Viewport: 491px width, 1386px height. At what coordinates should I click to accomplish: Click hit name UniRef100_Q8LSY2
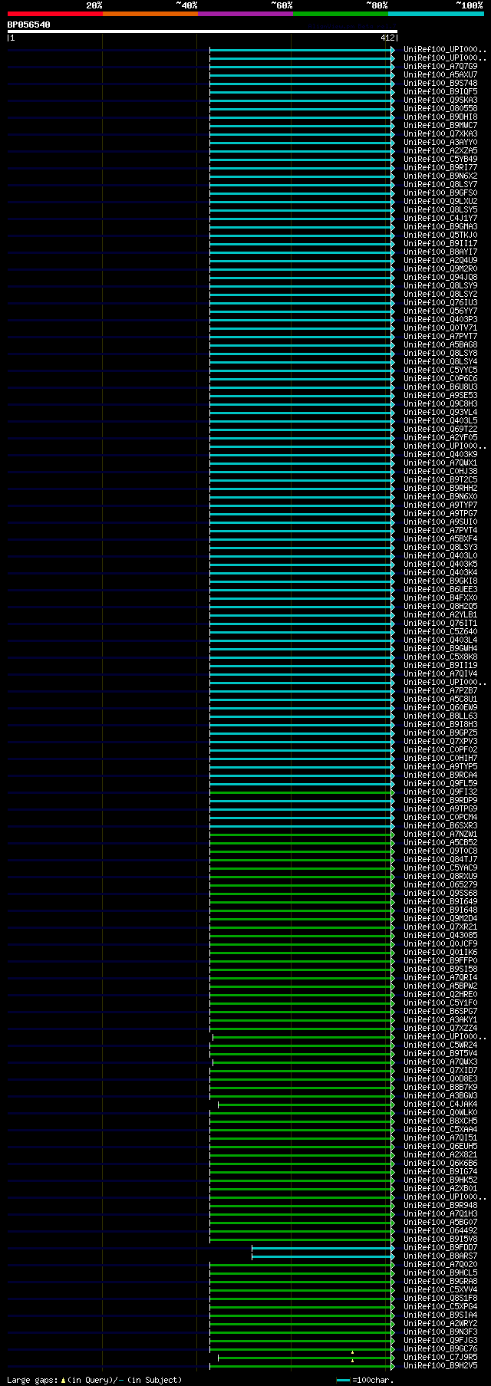[x=440, y=295]
